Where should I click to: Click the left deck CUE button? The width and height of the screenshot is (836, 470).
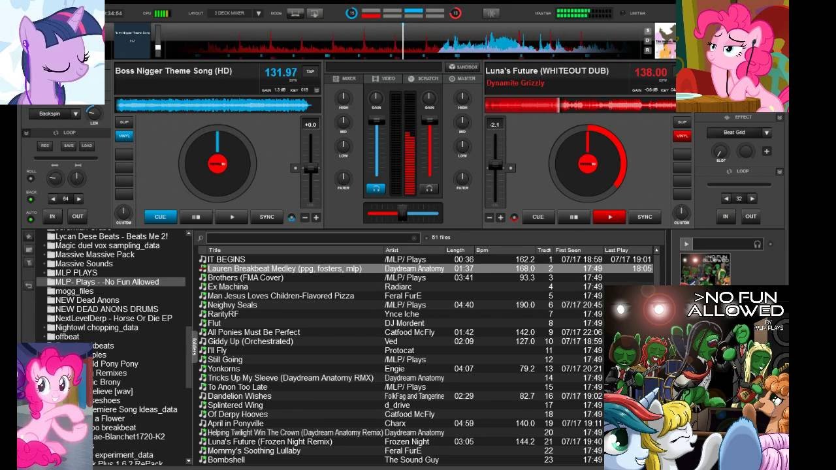click(160, 217)
